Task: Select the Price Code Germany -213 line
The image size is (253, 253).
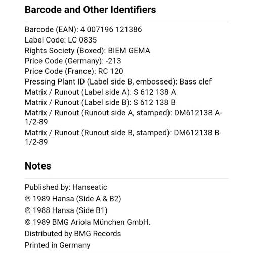Action: 73,61
